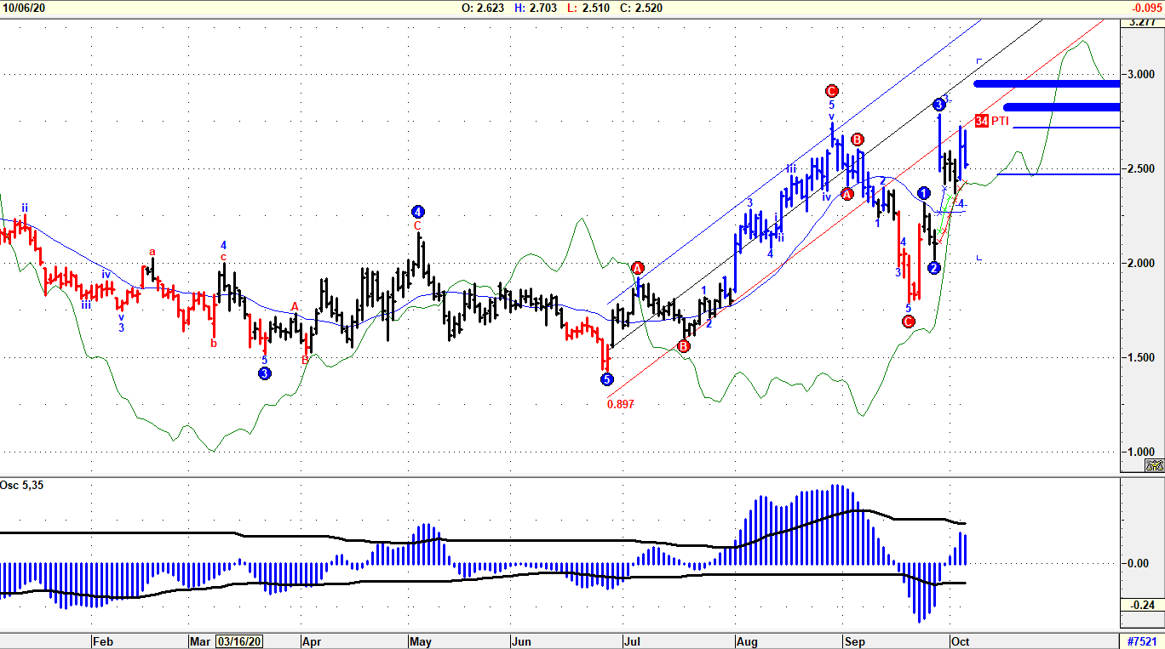Click the -0.24 oscillator value label
Viewport: 1165px width, 649px height.
[1141, 606]
